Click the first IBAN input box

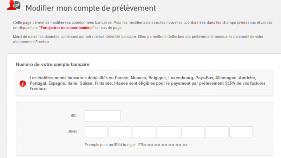tap(96, 132)
